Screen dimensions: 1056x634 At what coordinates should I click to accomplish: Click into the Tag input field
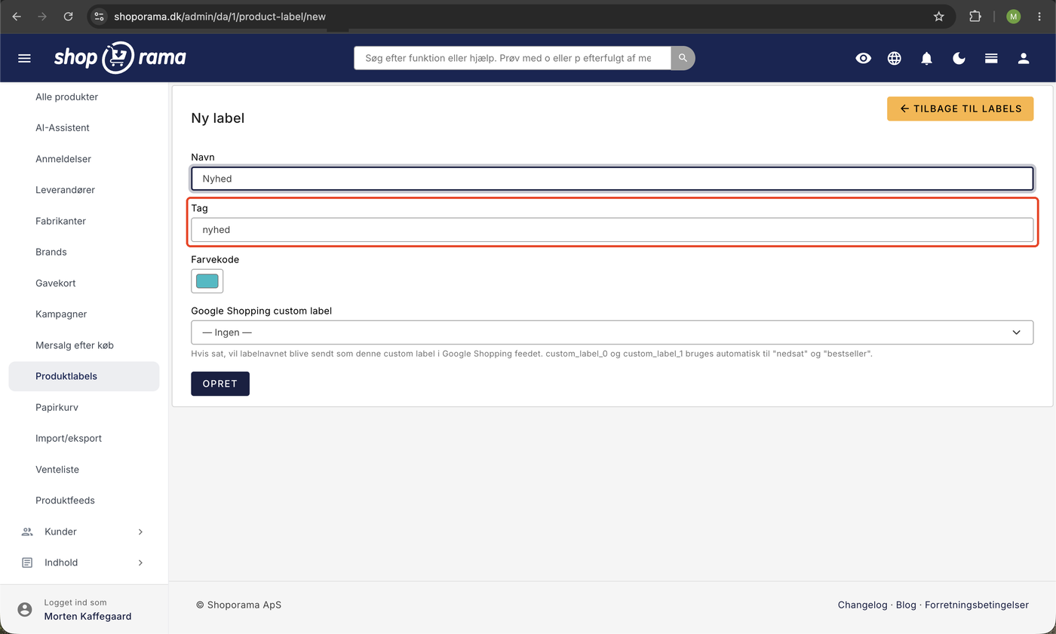612,230
